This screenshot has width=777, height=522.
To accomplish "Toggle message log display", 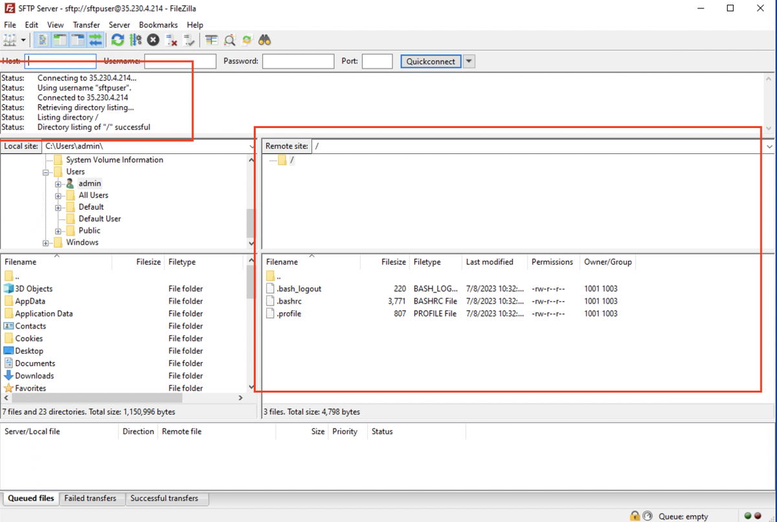I will [x=42, y=40].
